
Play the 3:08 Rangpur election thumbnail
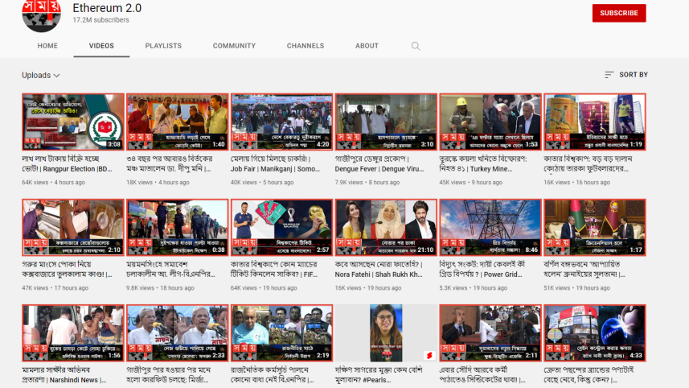tap(73, 122)
